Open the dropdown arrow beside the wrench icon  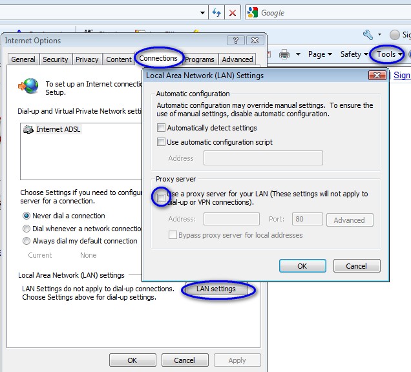point(379,34)
